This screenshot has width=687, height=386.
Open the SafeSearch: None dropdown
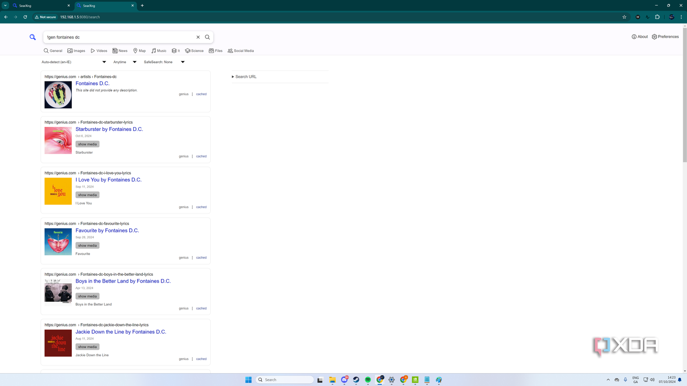[x=164, y=62]
